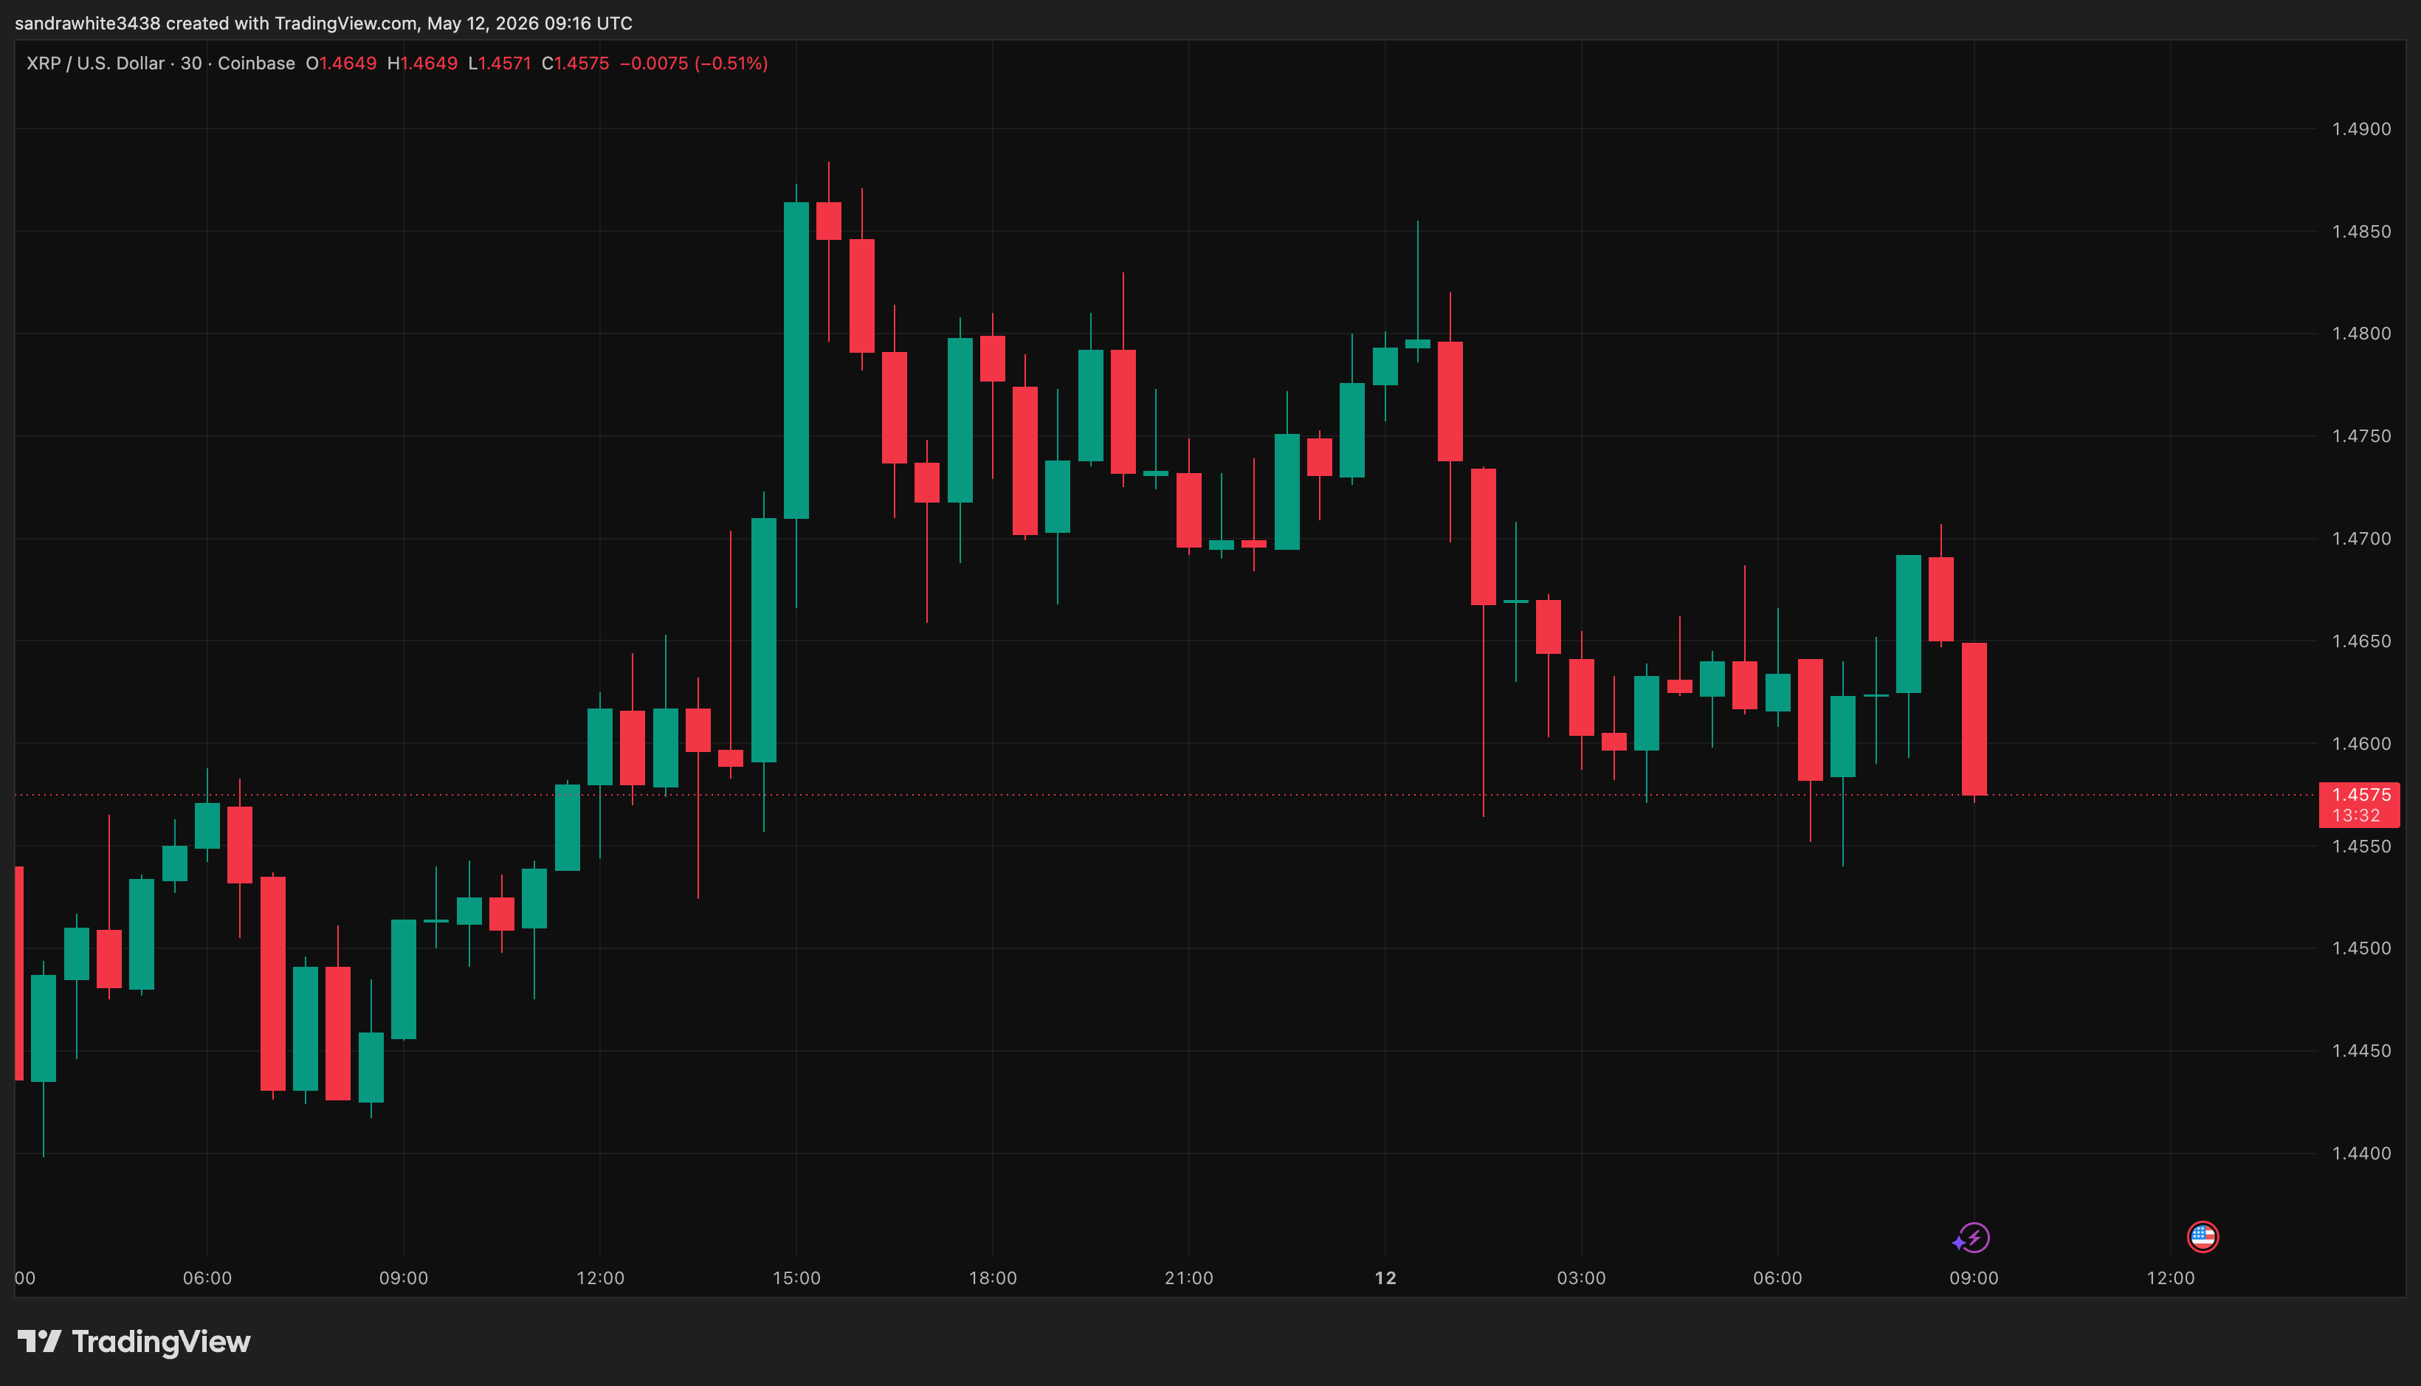This screenshot has height=1386, width=2421.
Task: Click the 12:00 label at far right
Action: pos(2171,1278)
